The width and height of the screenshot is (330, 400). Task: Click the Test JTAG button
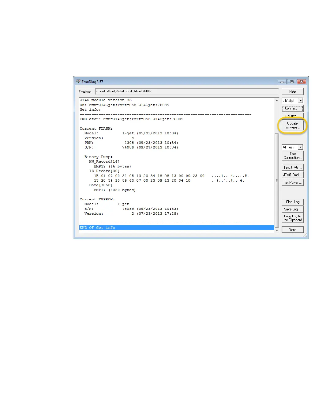[292, 167]
